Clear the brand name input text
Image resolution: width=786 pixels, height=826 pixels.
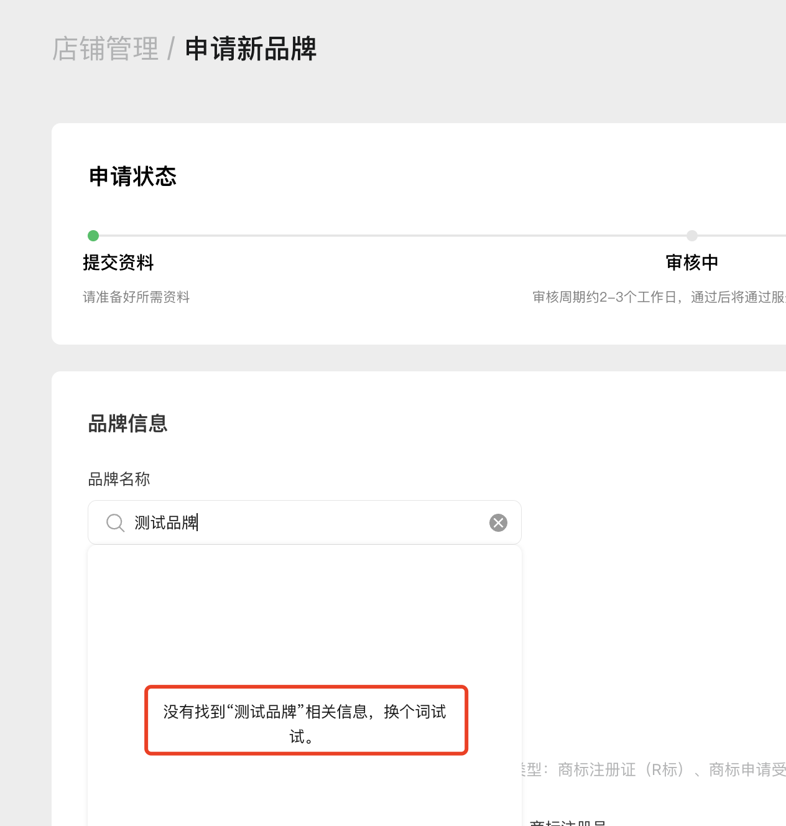[x=498, y=522]
